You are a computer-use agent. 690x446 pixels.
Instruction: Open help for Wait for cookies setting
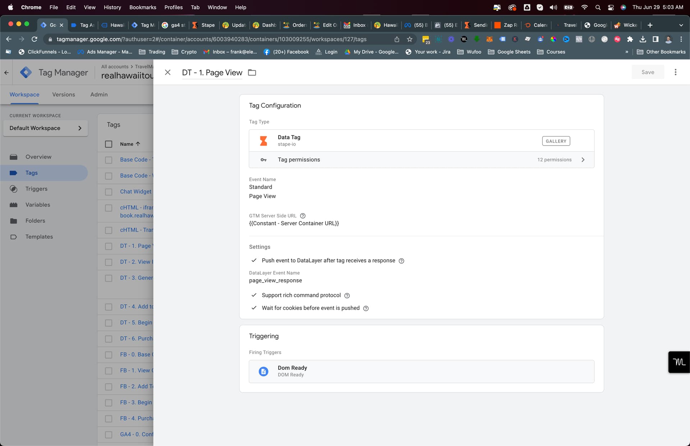(x=366, y=308)
